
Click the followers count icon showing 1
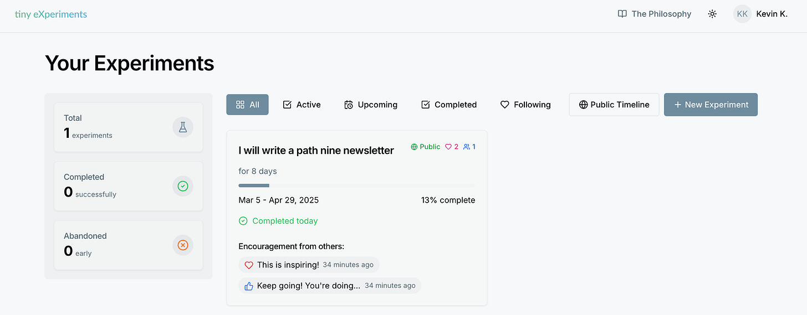(469, 147)
